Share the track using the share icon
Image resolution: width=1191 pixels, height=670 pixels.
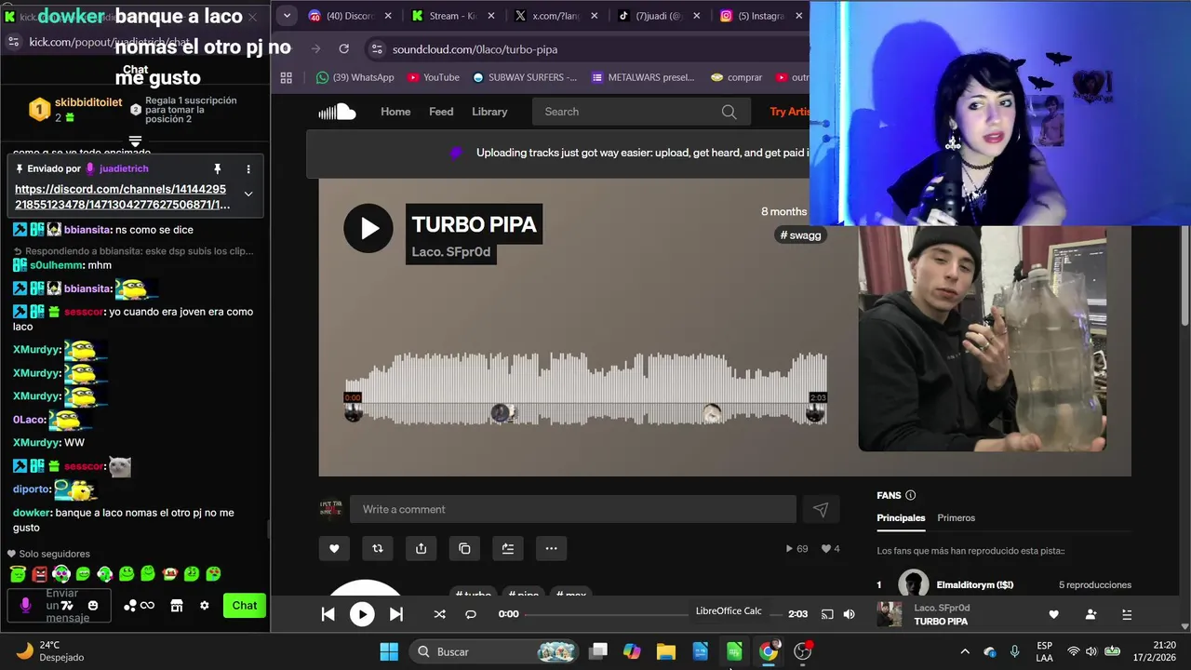click(421, 548)
